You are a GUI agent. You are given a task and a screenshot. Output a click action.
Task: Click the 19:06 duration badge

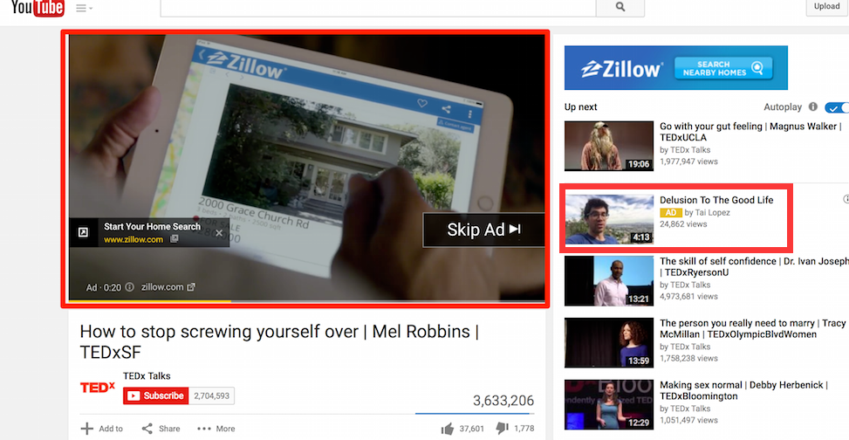coord(639,164)
